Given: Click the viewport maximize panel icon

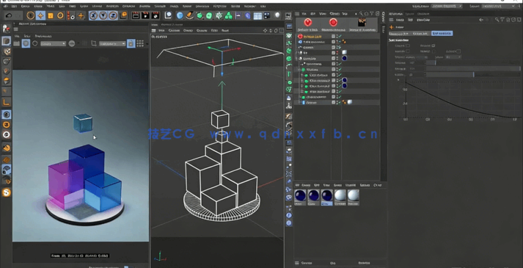Looking at the screenshot, I should tap(281, 31).
